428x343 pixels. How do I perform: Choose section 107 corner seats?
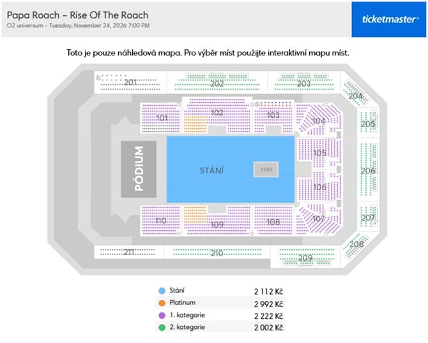click(318, 219)
